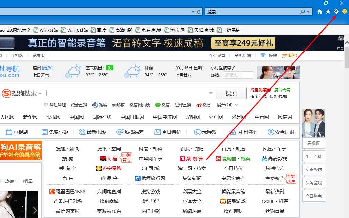Open browser settings gear icon
Screen dimensions: 349x218
tap(336, 11)
